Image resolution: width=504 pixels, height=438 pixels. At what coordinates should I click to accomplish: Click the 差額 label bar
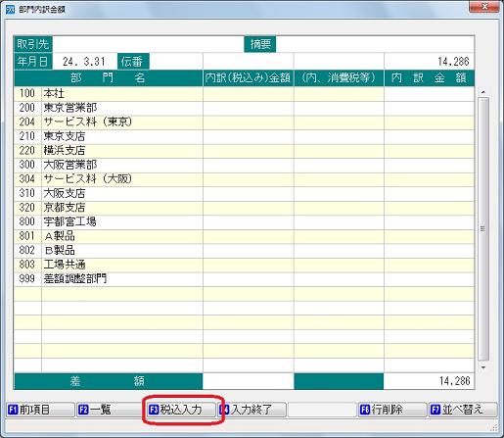click(x=108, y=381)
